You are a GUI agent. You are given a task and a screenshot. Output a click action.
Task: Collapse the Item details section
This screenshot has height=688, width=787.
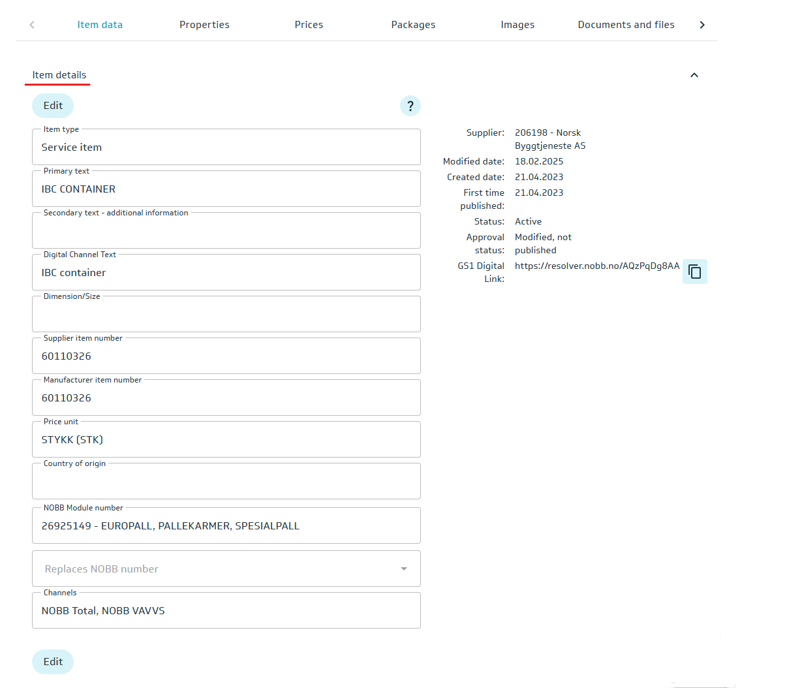click(694, 75)
